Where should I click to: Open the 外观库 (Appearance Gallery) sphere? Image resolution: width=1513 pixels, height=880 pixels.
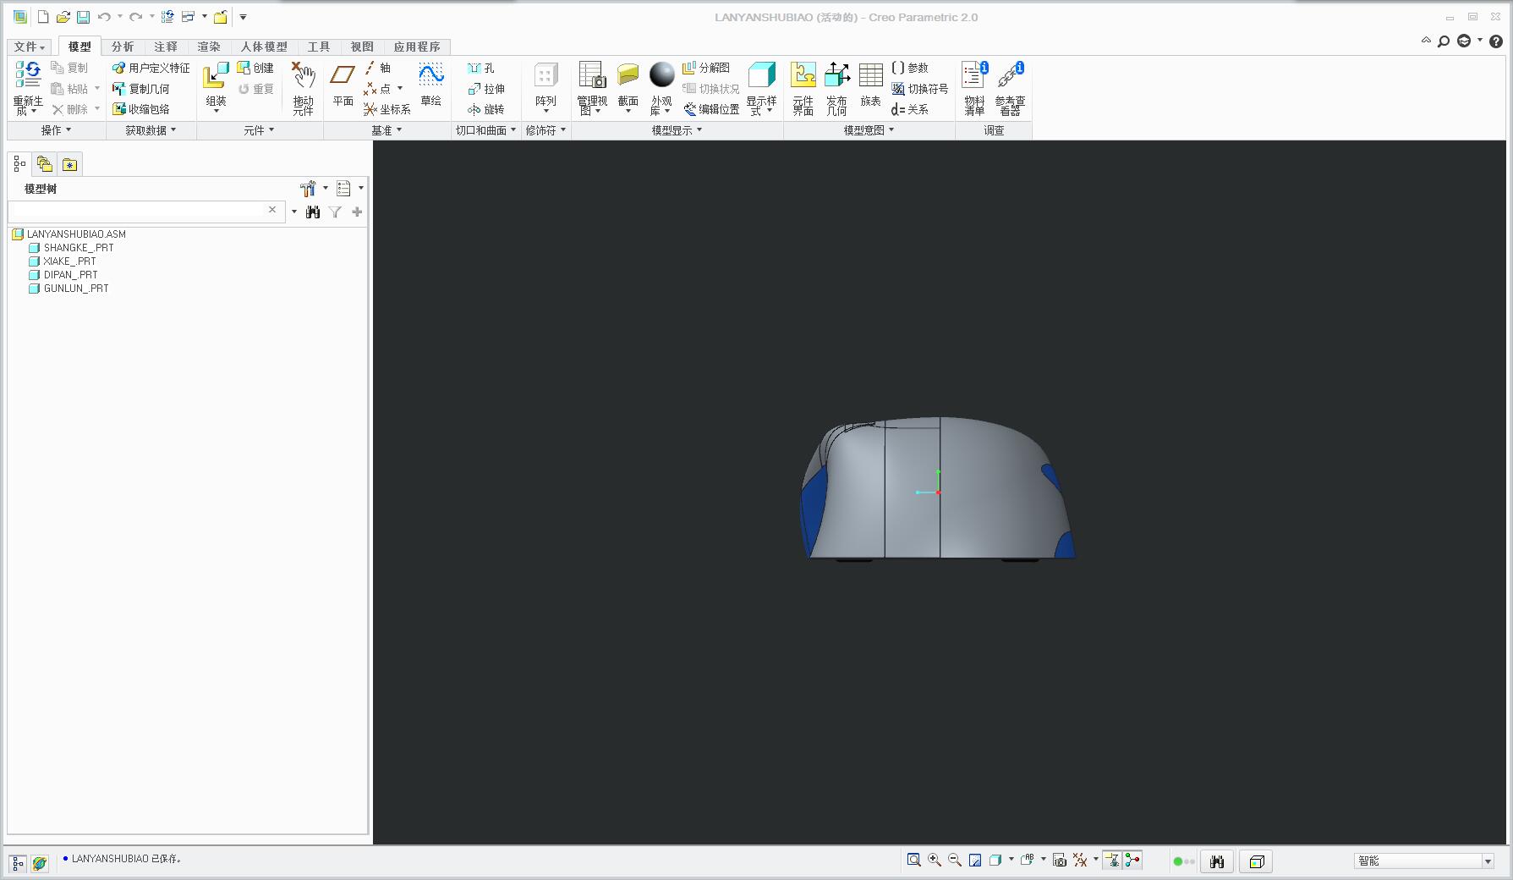coord(661,75)
